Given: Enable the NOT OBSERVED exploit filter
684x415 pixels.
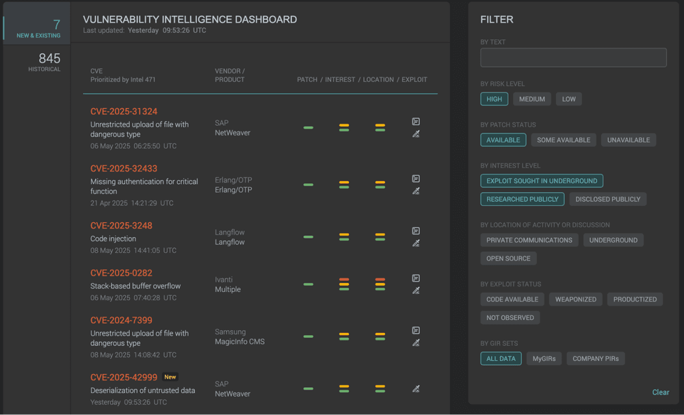Looking at the screenshot, I should 510,318.
